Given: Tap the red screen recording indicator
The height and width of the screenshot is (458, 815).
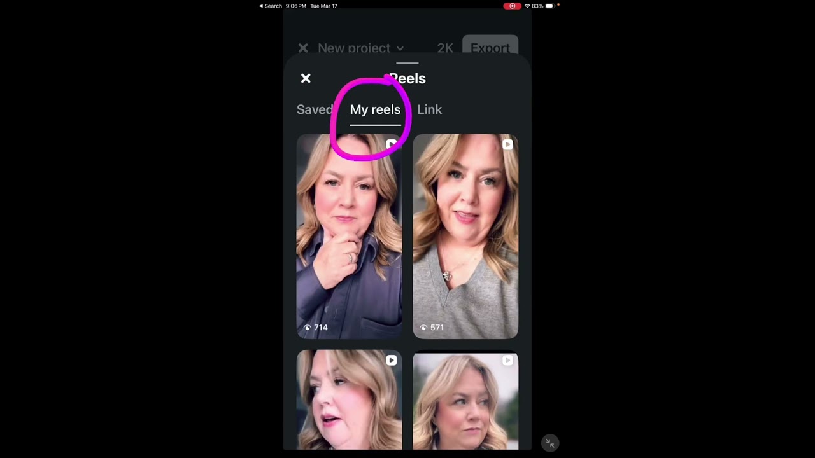Looking at the screenshot, I should [512, 6].
